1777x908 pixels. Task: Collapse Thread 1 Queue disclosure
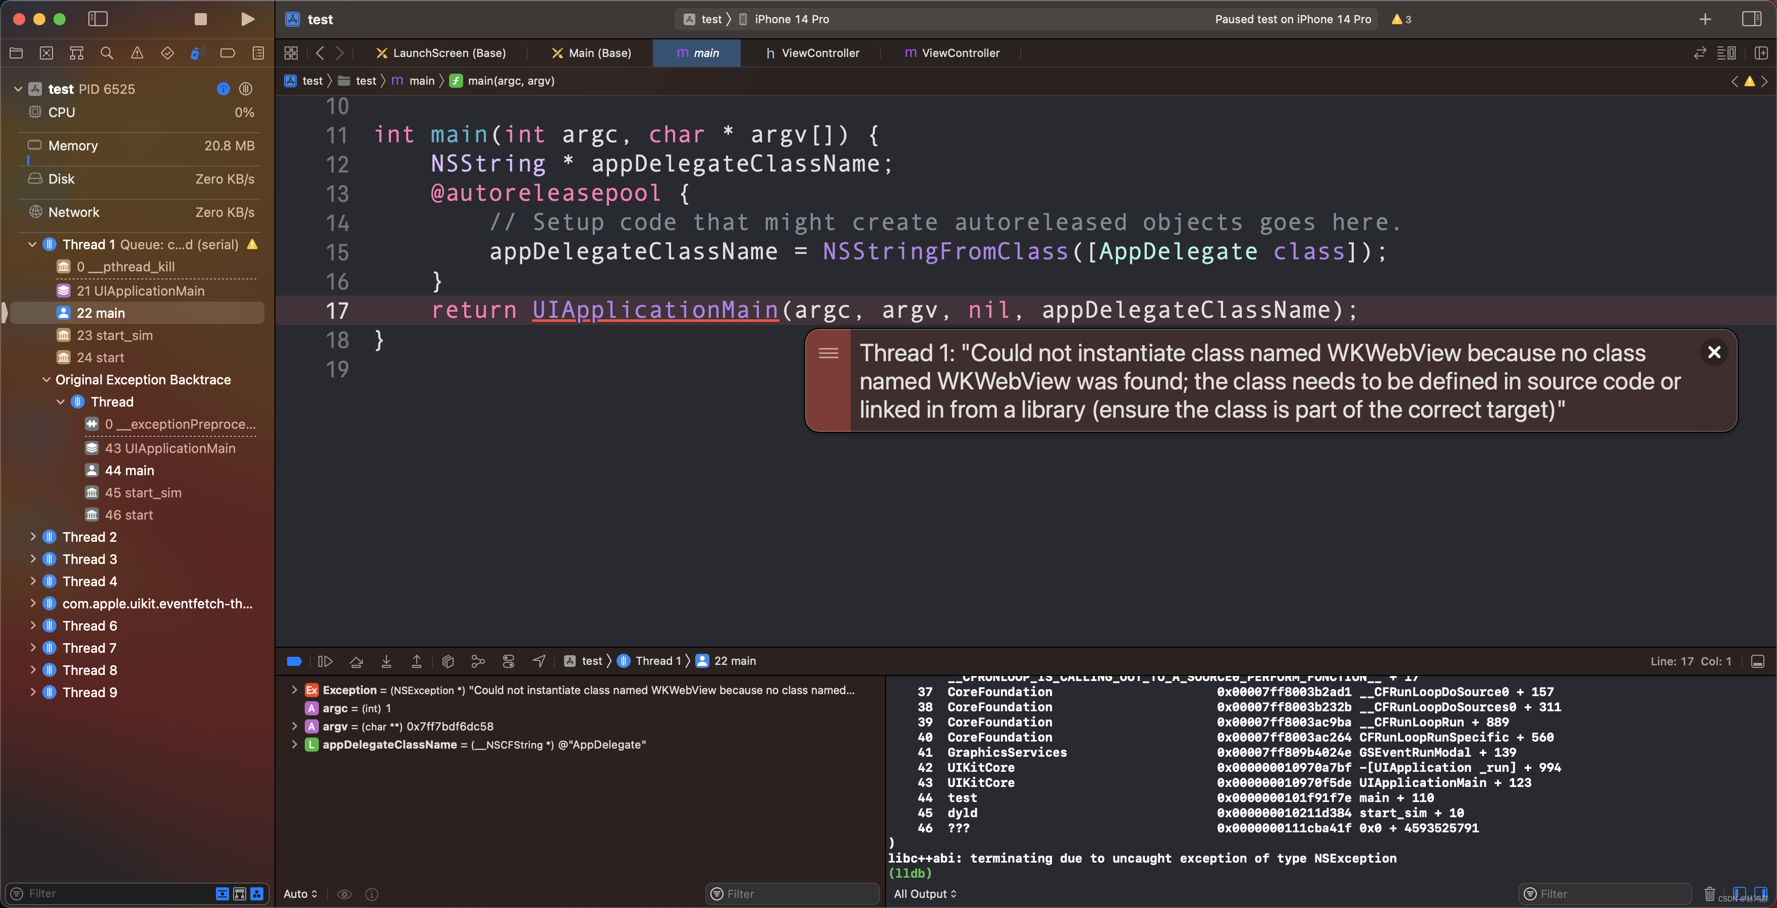tap(32, 244)
